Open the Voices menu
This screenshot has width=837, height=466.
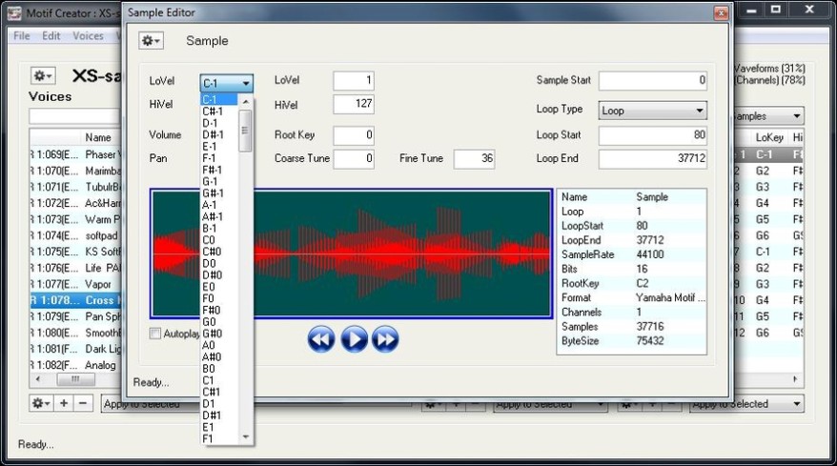[88, 36]
